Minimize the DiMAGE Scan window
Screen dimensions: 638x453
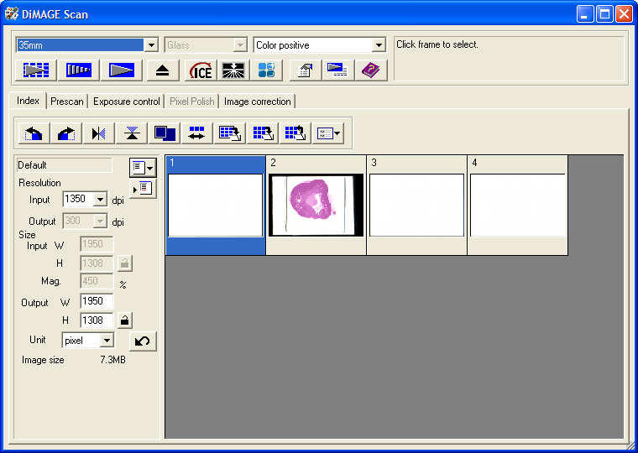(x=585, y=14)
